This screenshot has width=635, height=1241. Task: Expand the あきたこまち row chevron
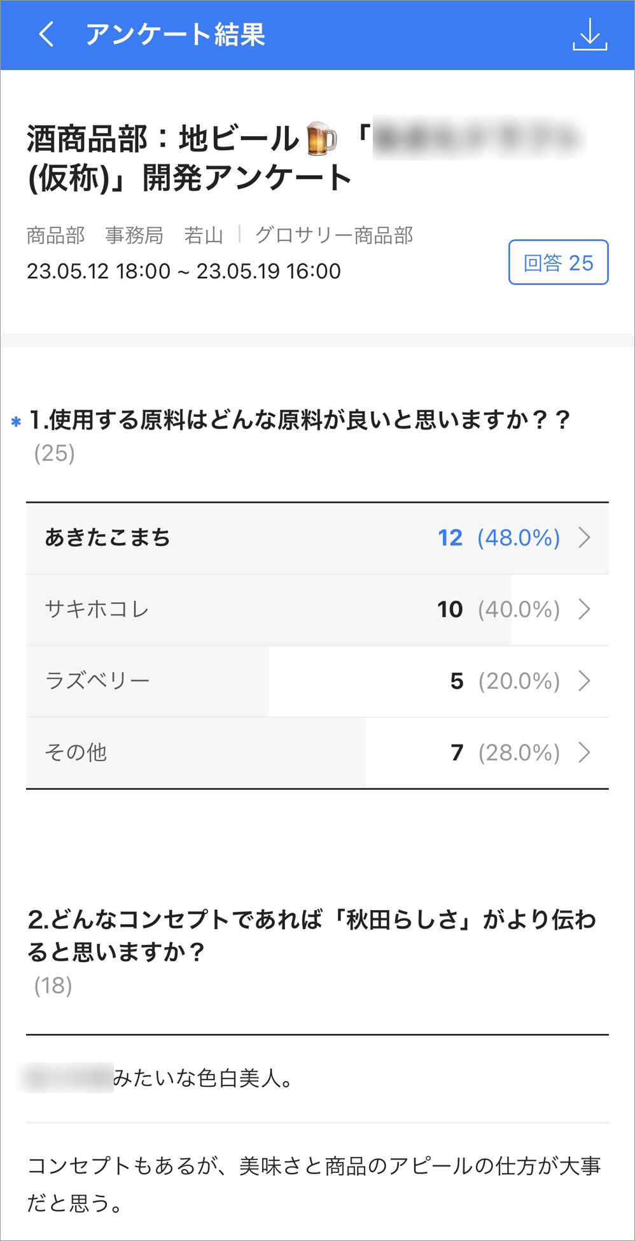point(585,538)
